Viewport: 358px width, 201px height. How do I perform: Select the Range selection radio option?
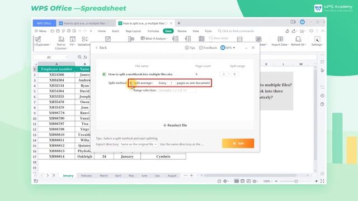[131, 90]
